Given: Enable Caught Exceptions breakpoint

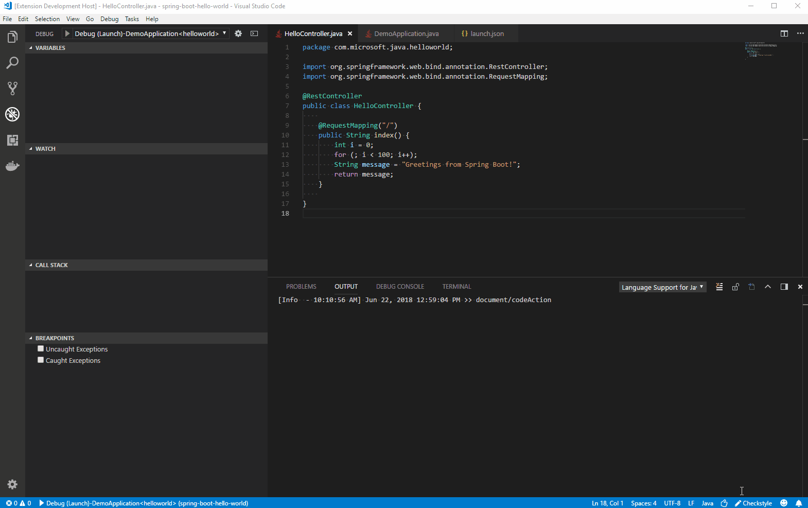Looking at the screenshot, I should point(41,360).
